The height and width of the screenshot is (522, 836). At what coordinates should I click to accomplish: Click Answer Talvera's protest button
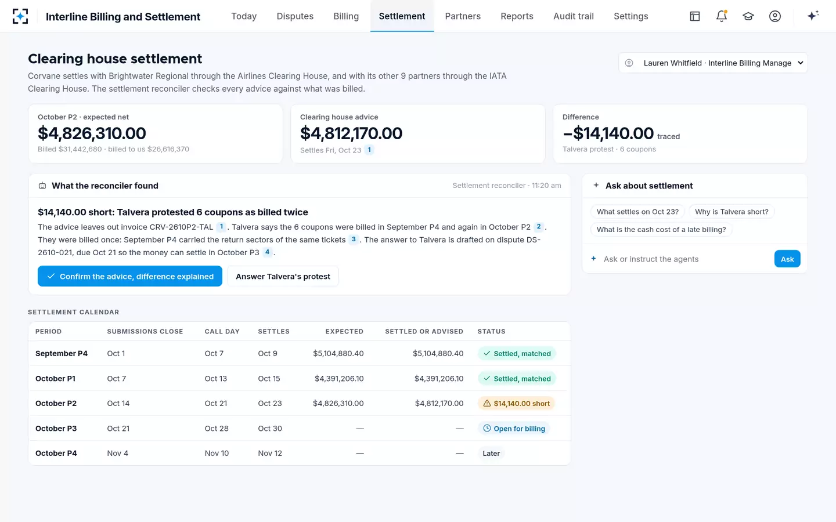(x=283, y=276)
